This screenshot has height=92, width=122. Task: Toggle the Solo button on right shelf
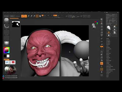pyautogui.click(x=102, y=72)
